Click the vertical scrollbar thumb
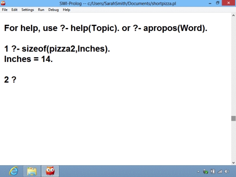The width and height of the screenshot is (236, 177). pyautogui.click(x=233, y=119)
